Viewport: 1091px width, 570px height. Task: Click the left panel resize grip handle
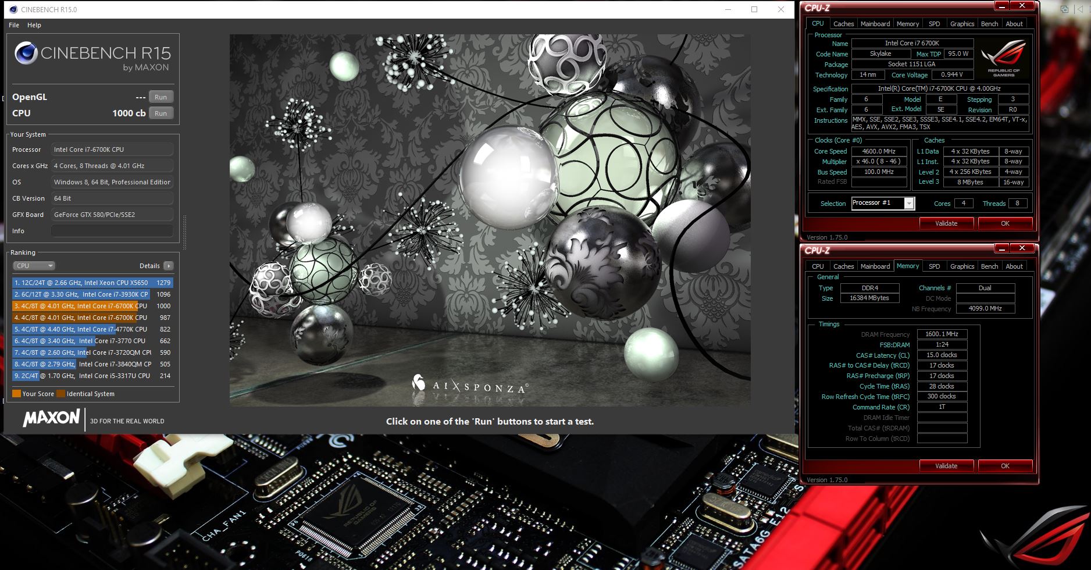[185, 233]
